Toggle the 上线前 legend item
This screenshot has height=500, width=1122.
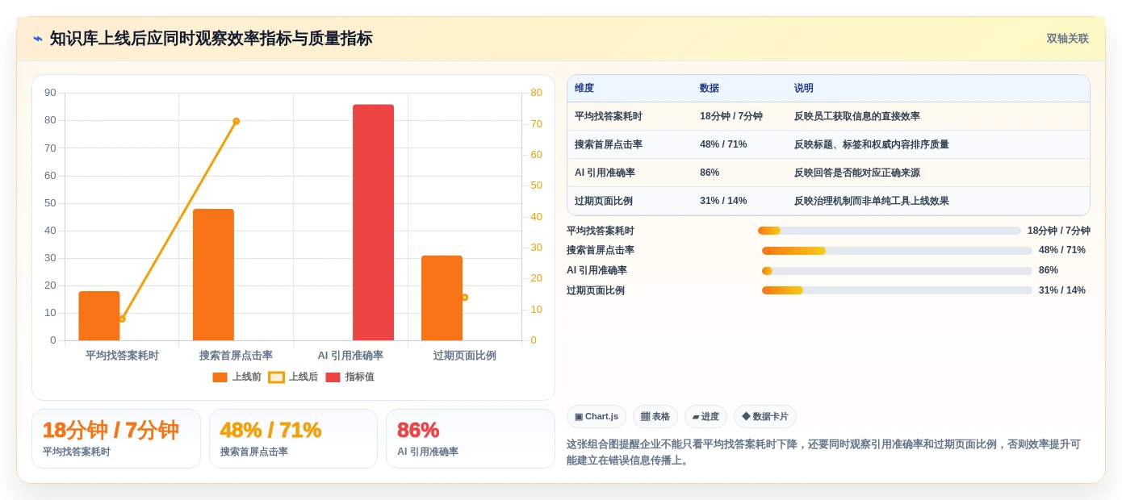coord(237,377)
